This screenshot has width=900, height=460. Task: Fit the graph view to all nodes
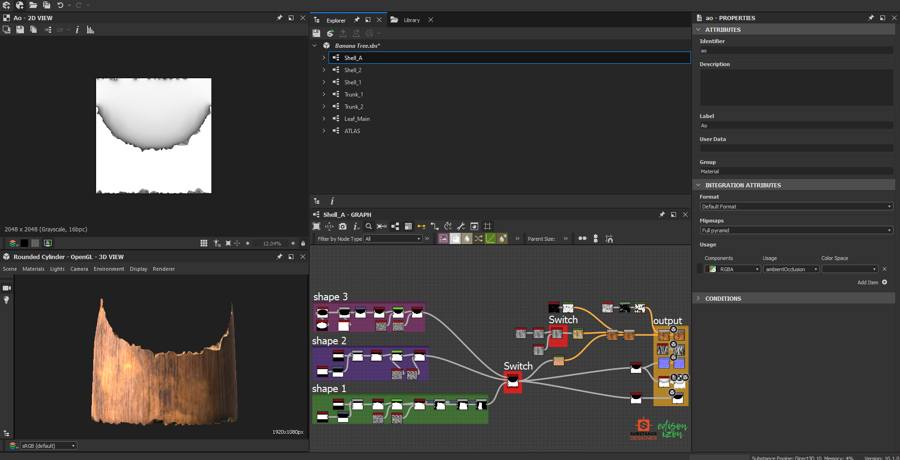tap(316, 226)
